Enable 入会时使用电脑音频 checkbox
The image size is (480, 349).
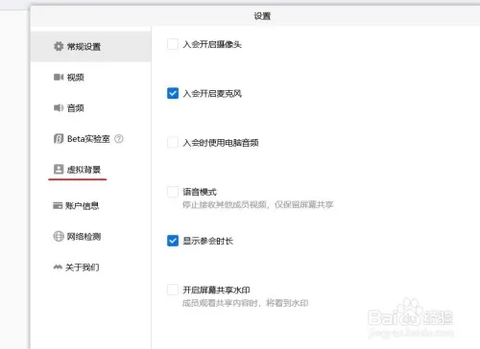click(x=173, y=143)
